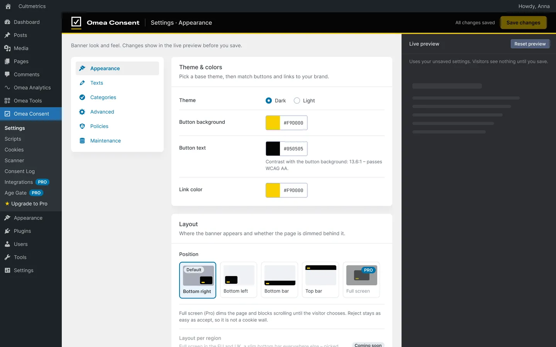Click the home icon in the admin bar
Screen dimensions: 556x347
[8, 6]
